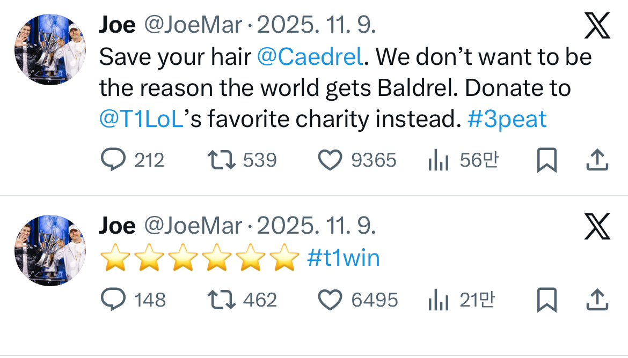Open Joe's avatar on first tweet
The image size is (628, 358).
(50, 50)
